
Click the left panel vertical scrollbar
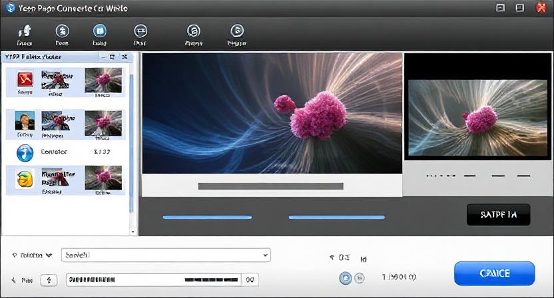click(132, 143)
